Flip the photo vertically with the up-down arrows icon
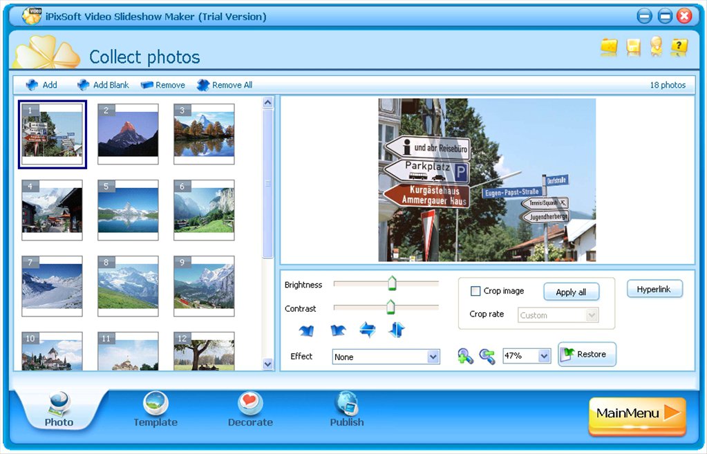This screenshot has height=454, width=707. (x=396, y=330)
